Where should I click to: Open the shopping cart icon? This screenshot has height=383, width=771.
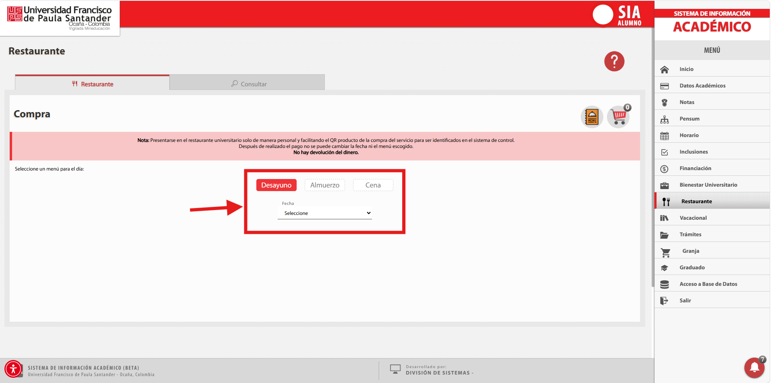(x=619, y=117)
